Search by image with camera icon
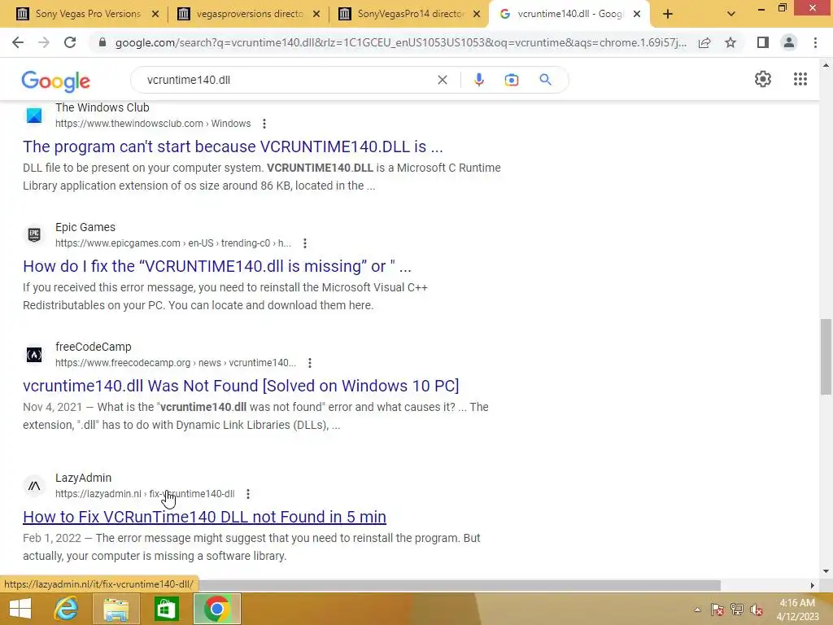 point(512,80)
